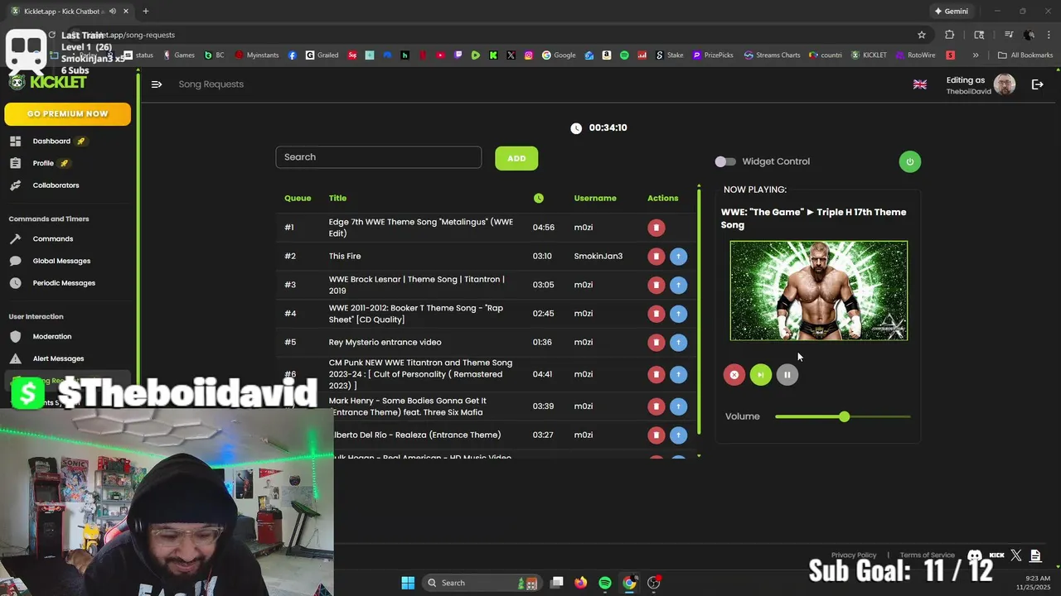Open Dashboard in the sidebar
This screenshot has width=1061, height=596.
point(51,142)
